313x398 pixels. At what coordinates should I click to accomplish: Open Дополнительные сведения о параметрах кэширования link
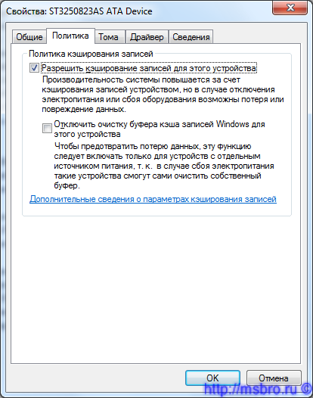point(153,199)
